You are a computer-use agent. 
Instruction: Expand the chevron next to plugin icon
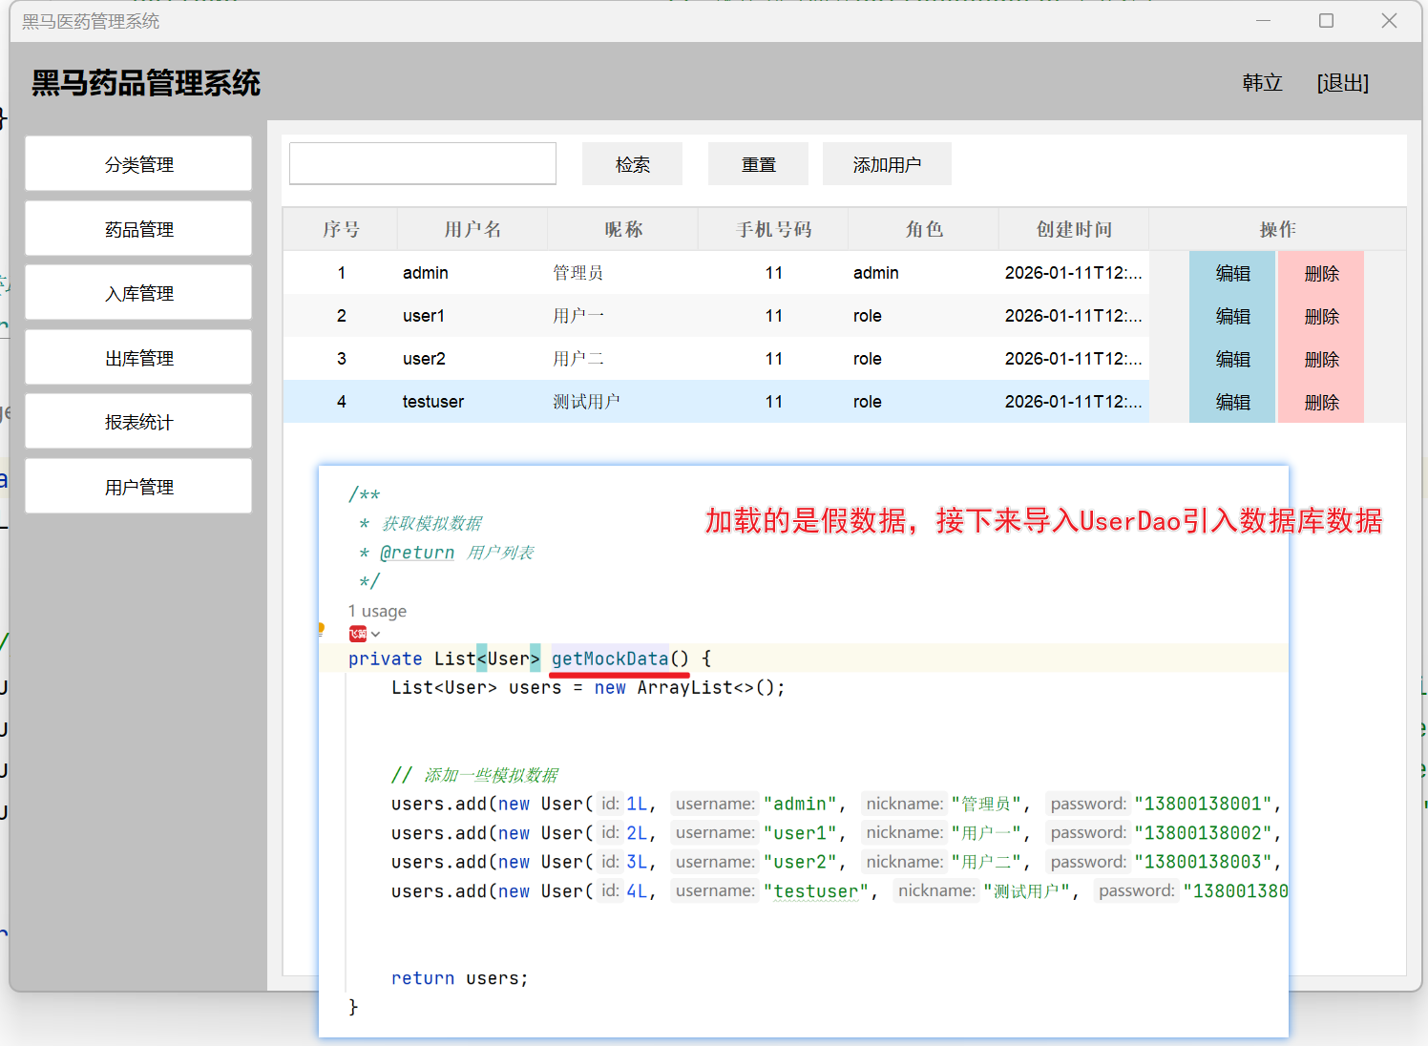[x=376, y=635]
